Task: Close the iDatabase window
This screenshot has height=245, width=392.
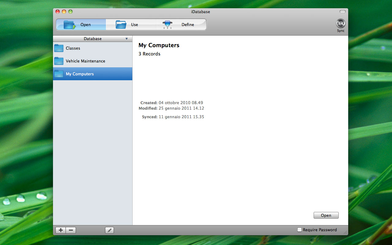Action: [58, 12]
